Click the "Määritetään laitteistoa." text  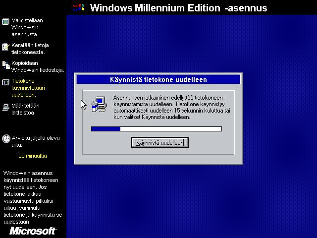coord(25,109)
